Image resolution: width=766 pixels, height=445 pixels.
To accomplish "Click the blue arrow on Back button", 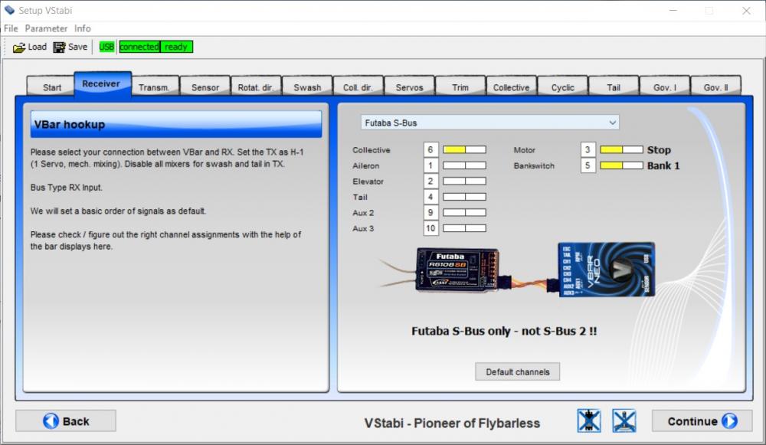I will pyautogui.click(x=51, y=421).
